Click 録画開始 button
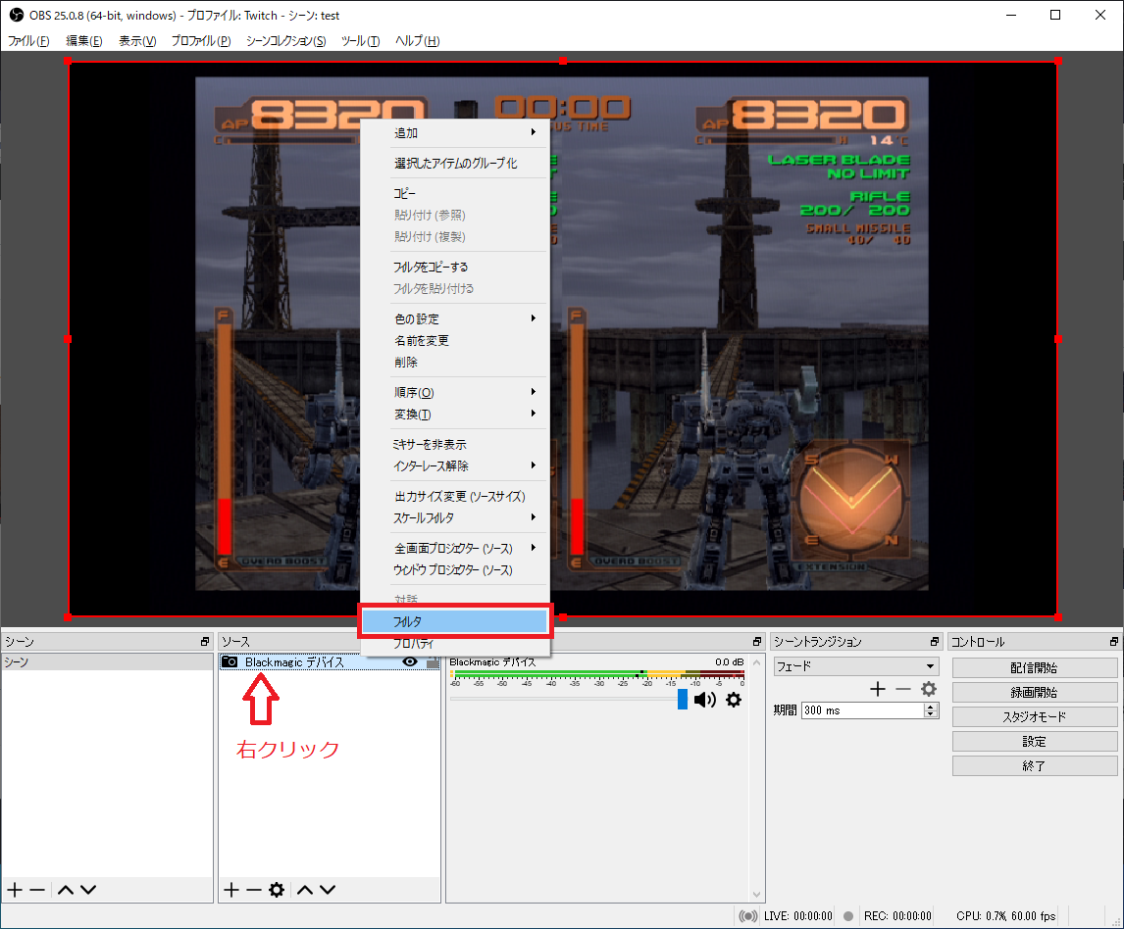The image size is (1124, 929). (1035, 692)
